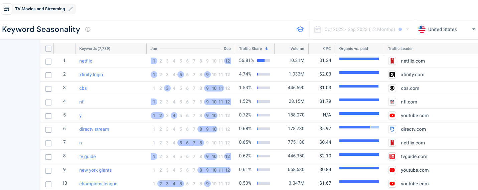Open the Keyword Seasonality info tooltip icon

tap(88, 29)
